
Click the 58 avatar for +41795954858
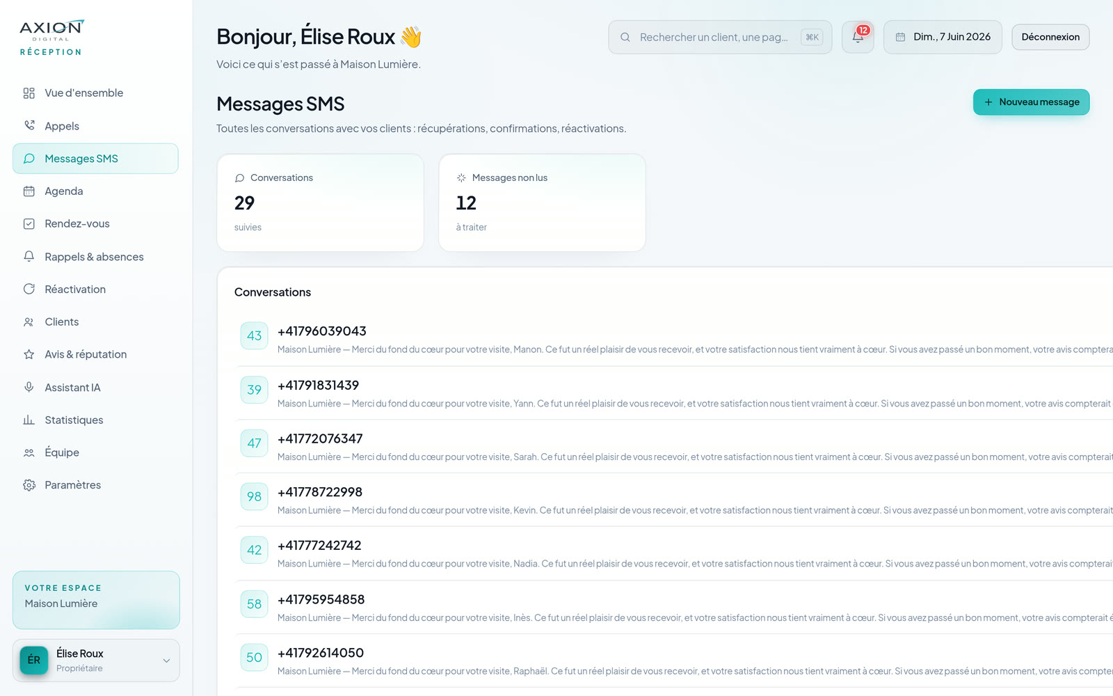tap(254, 604)
